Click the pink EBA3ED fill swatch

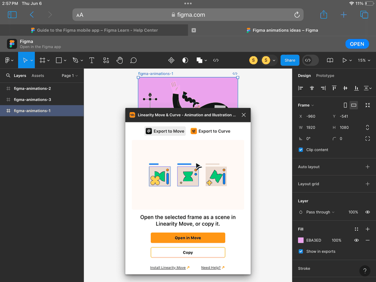point(301,240)
